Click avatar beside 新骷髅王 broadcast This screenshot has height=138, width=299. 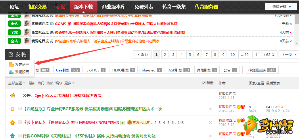coord(27,32)
